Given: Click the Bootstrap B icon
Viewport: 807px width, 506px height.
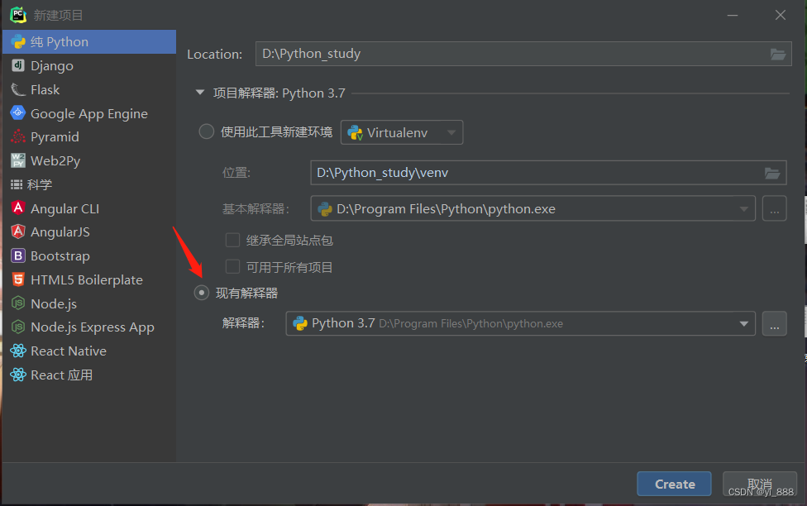Looking at the screenshot, I should coord(18,255).
